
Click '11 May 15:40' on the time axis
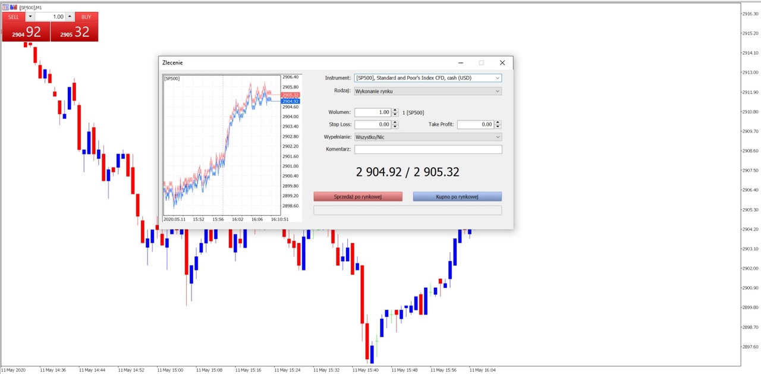coord(366,370)
